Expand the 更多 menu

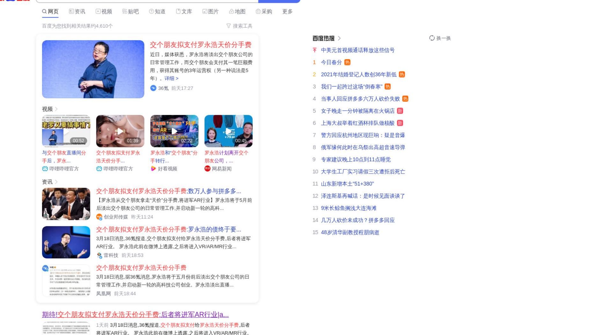288,11
